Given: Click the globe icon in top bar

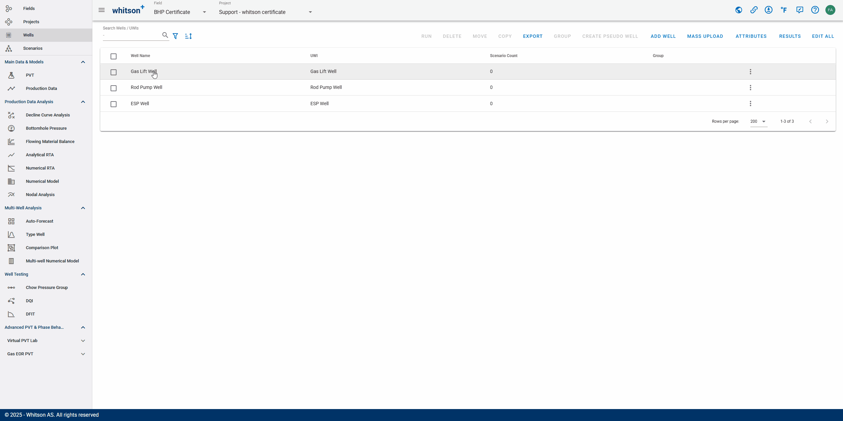Looking at the screenshot, I should click(739, 10).
